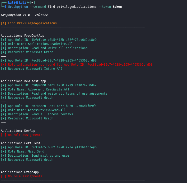Click the dollar sign prompt character
This screenshot has width=187, height=183.
5,7
